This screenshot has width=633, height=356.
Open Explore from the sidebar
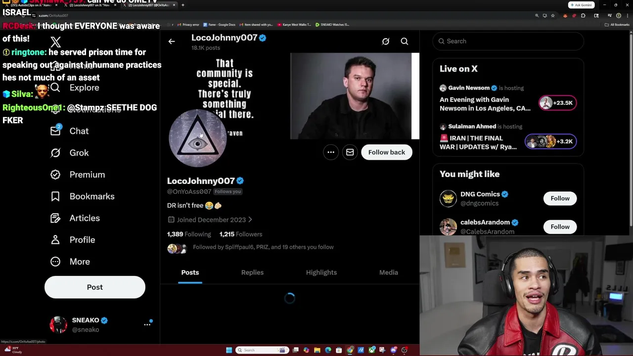(75, 88)
